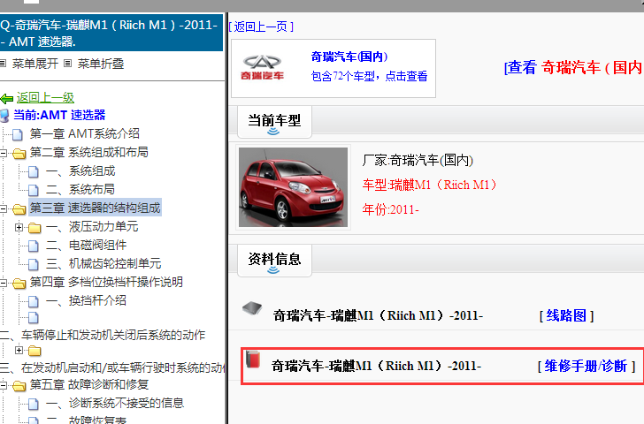Click the red Riich M1 car thumbnail
644x424 pixels.
(x=294, y=187)
